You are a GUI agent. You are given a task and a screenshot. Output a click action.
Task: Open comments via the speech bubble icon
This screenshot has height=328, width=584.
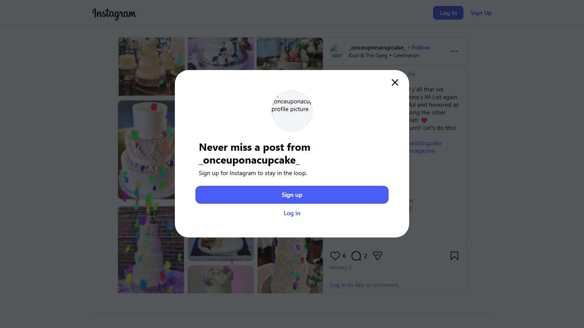pos(356,256)
